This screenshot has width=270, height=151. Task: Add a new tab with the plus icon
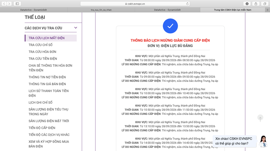(x=267, y=10)
